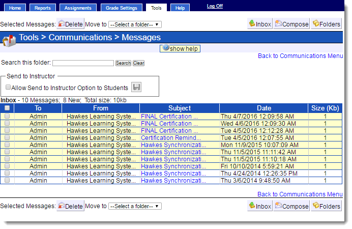Viewport: 352px width, 229px height.
Task: Open FINAL Certification message from 4/5/2016
Action: (169, 130)
